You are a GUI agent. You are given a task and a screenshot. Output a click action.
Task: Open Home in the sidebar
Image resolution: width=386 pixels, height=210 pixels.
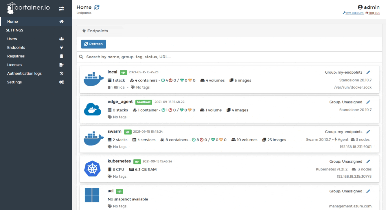click(x=36, y=22)
